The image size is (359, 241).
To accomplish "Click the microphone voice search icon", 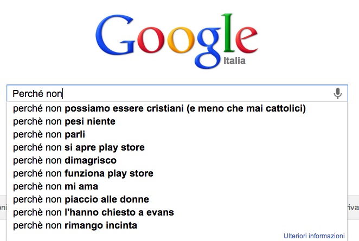I will (338, 94).
